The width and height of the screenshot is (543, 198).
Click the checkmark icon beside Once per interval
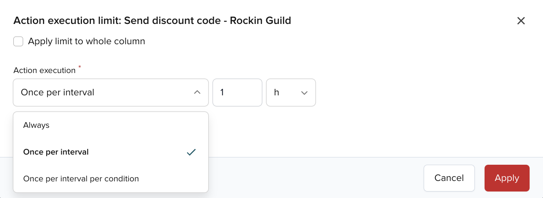click(192, 152)
